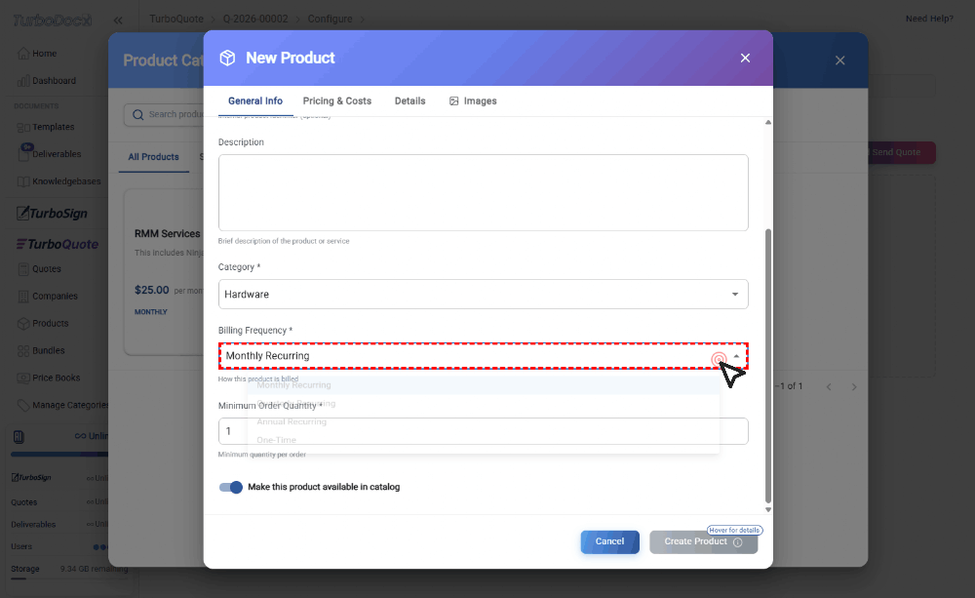This screenshot has height=598, width=975.
Task: Choose Annual Recurring billing option
Action: click(x=484, y=421)
